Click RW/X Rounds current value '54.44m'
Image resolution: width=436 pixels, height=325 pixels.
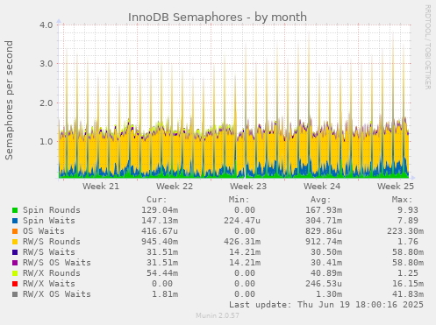(x=162, y=273)
